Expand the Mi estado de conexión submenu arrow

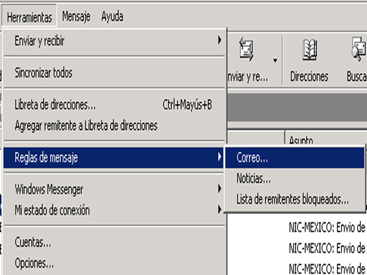click(220, 210)
